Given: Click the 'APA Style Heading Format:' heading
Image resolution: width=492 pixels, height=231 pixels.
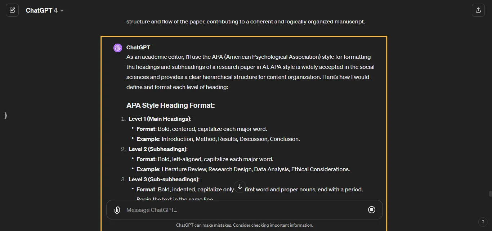Looking at the screenshot, I should 171,106.
